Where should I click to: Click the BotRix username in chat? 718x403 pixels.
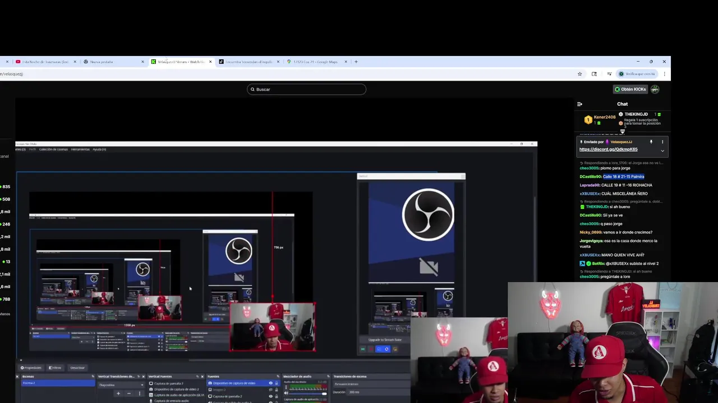click(597, 263)
